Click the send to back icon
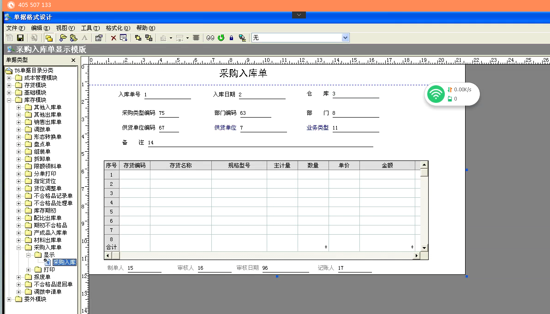The width and height of the screenshot is (550, 314). (x=149, y=38)
